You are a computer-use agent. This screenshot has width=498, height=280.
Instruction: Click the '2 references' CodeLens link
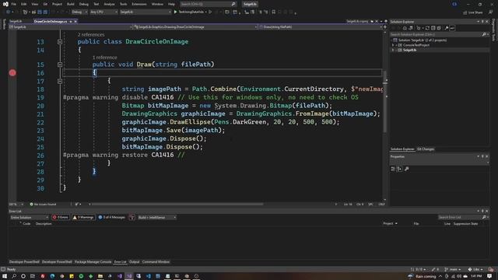click(x=91, y=34)
